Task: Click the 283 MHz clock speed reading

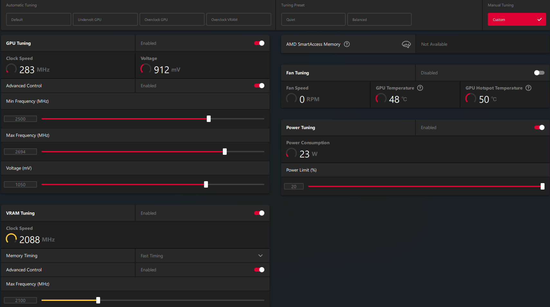Action: (x=34, y=70)
